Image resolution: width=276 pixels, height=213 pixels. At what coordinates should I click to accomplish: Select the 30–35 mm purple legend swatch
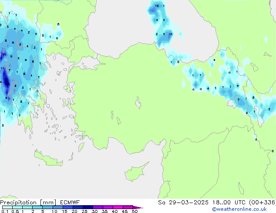coord(98,207)
